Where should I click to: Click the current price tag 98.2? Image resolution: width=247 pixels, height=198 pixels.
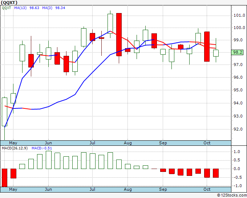coord(238,52)
